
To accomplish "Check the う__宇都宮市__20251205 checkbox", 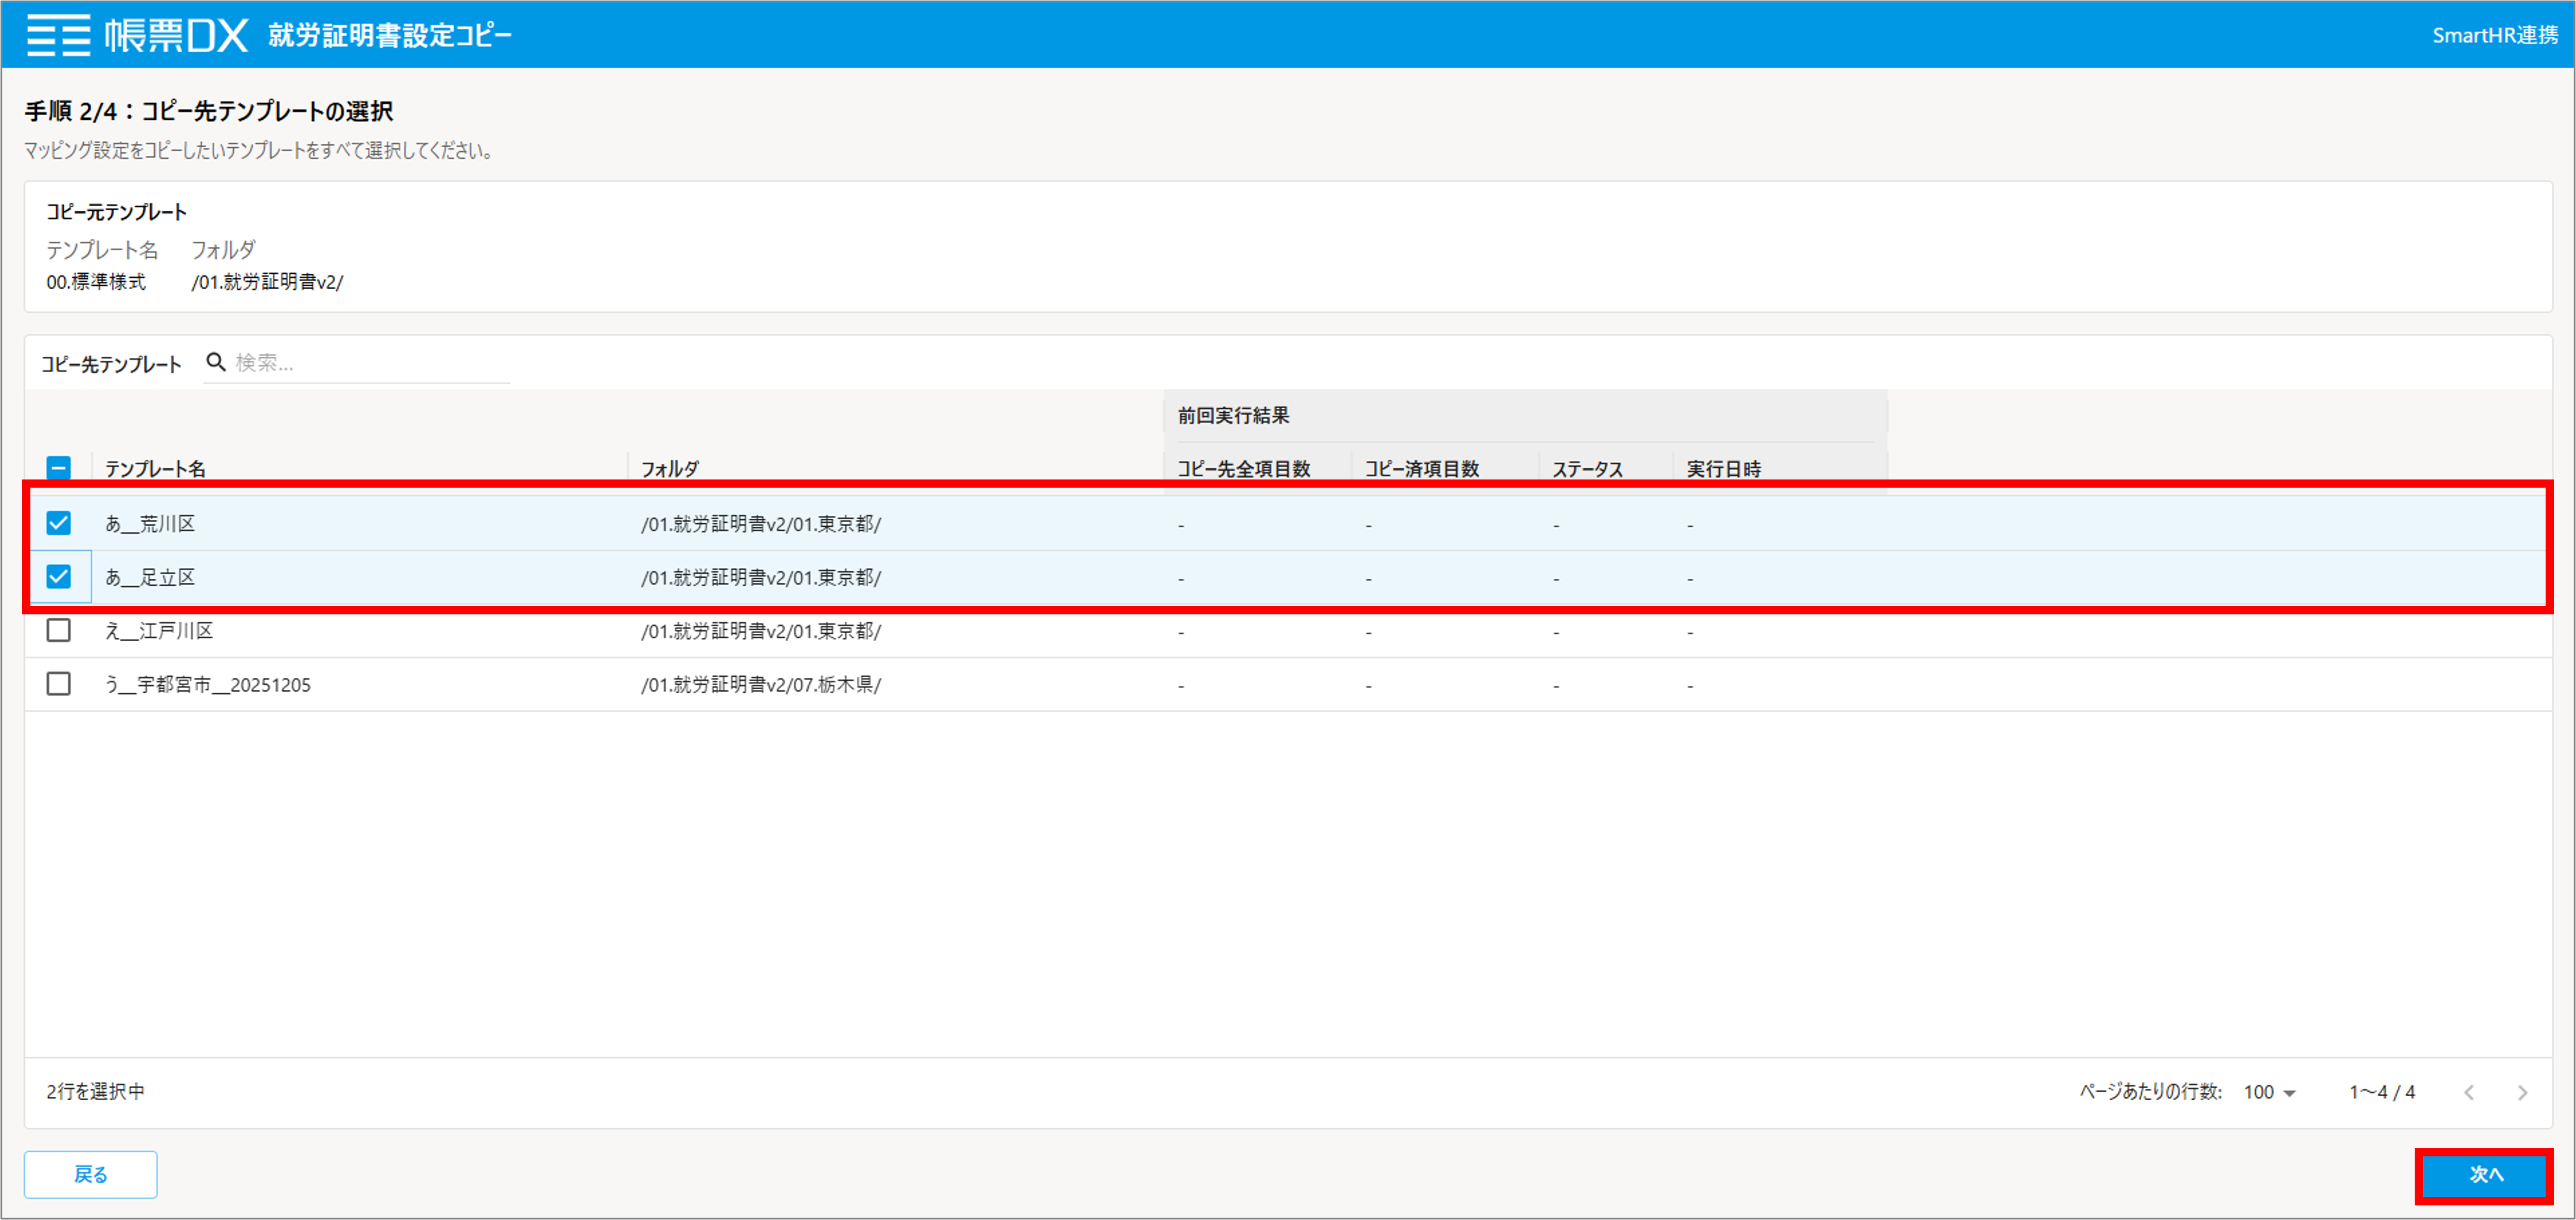I will 59,684.
